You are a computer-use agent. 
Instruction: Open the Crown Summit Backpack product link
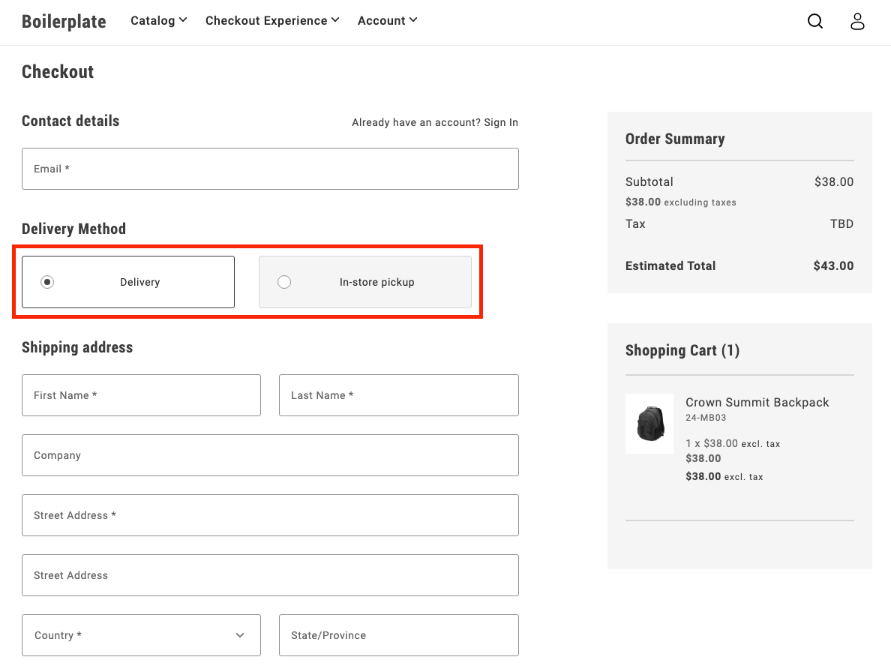757,402
